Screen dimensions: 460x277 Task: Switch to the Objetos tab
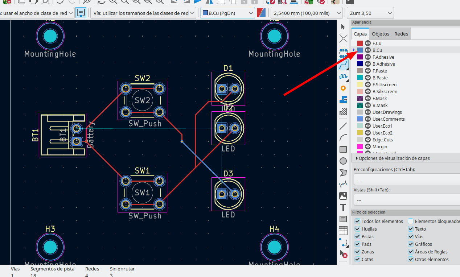(x=381, y=34)
